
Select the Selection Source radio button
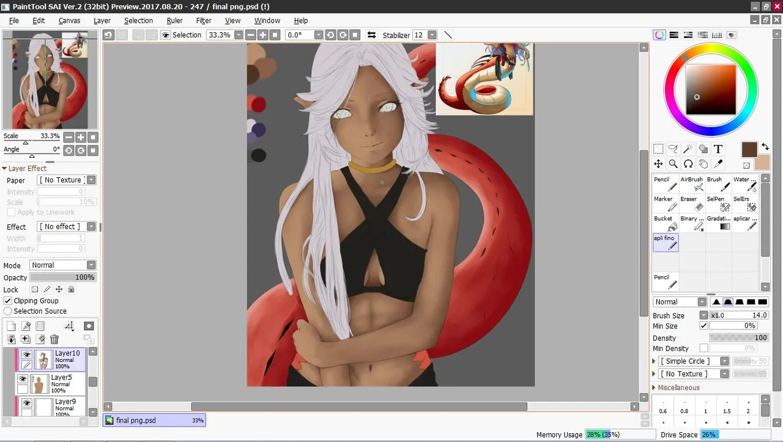[x=8, y=311]
